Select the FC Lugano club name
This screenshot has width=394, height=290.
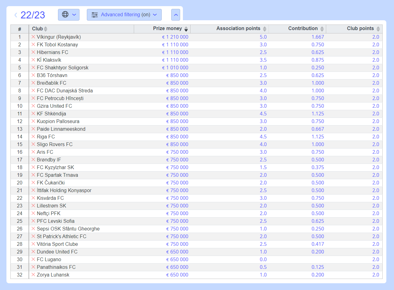coord(49,259)
